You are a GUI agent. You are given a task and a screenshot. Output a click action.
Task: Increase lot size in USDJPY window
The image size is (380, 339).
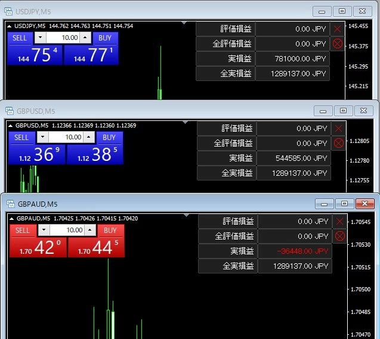pyautogui.click(x=85, y=38)
